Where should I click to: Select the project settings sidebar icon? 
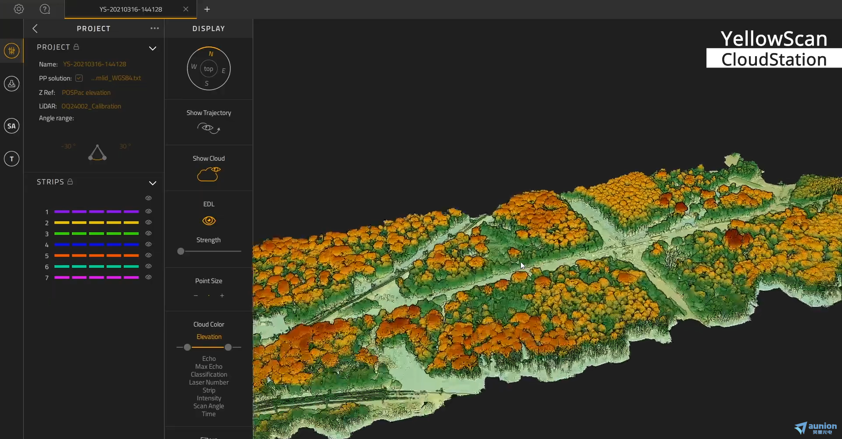(x=12, y=50)
